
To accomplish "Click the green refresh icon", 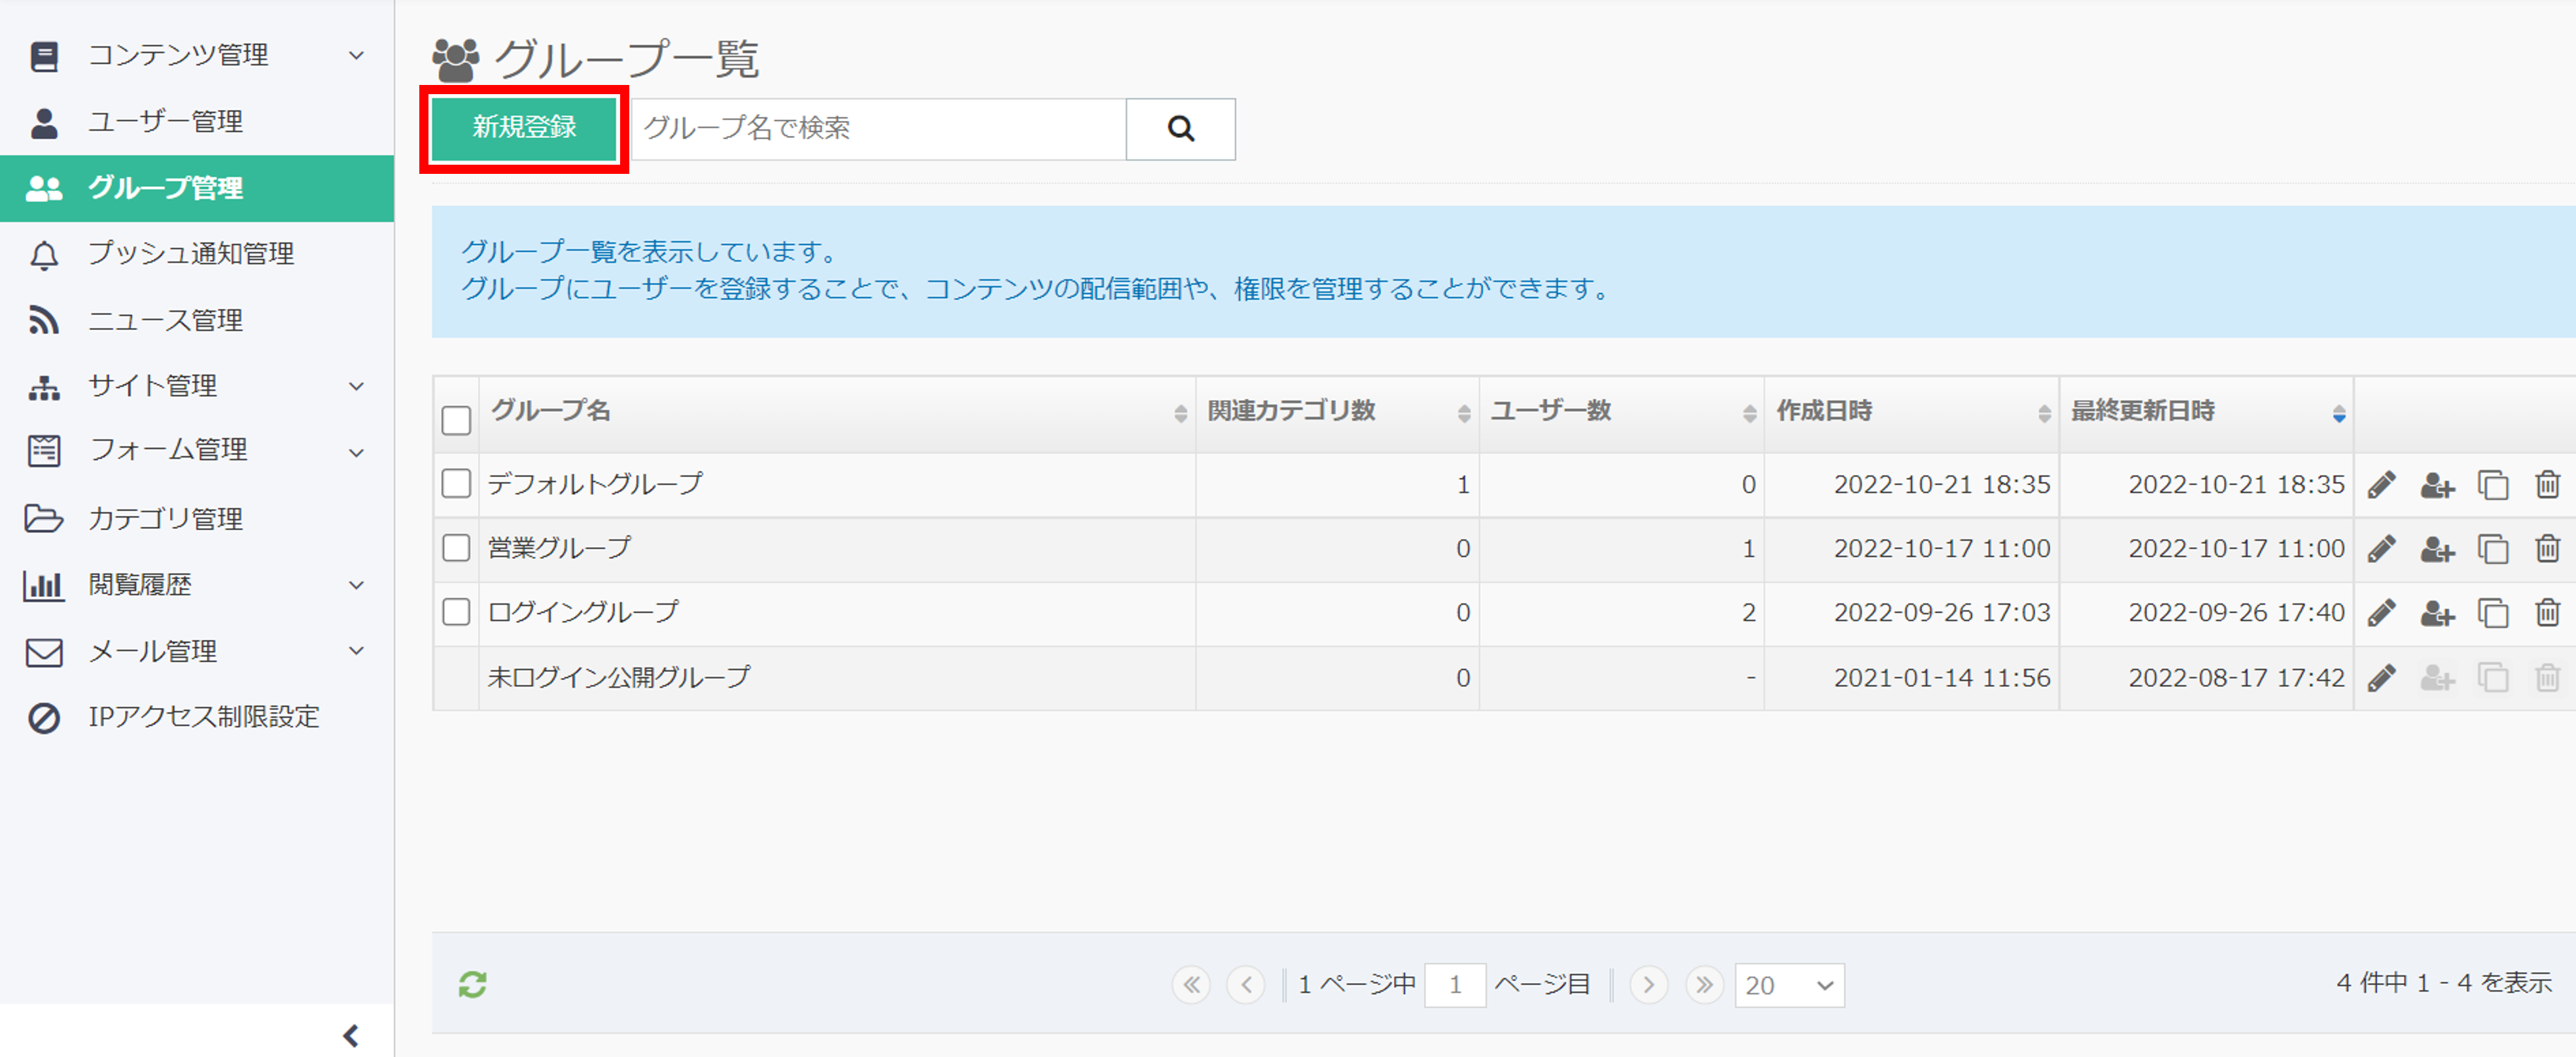I will [473, 984].
